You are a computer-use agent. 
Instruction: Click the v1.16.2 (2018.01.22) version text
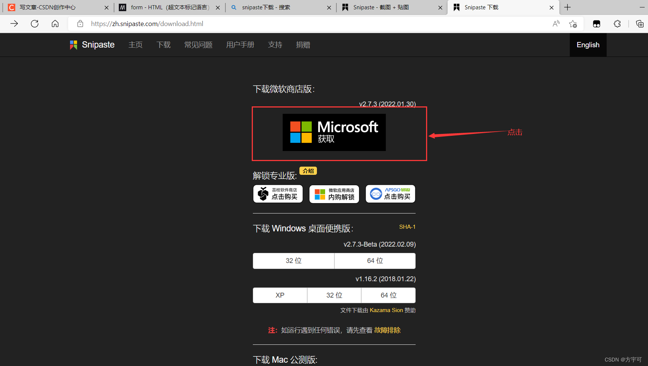coord(385,279)
